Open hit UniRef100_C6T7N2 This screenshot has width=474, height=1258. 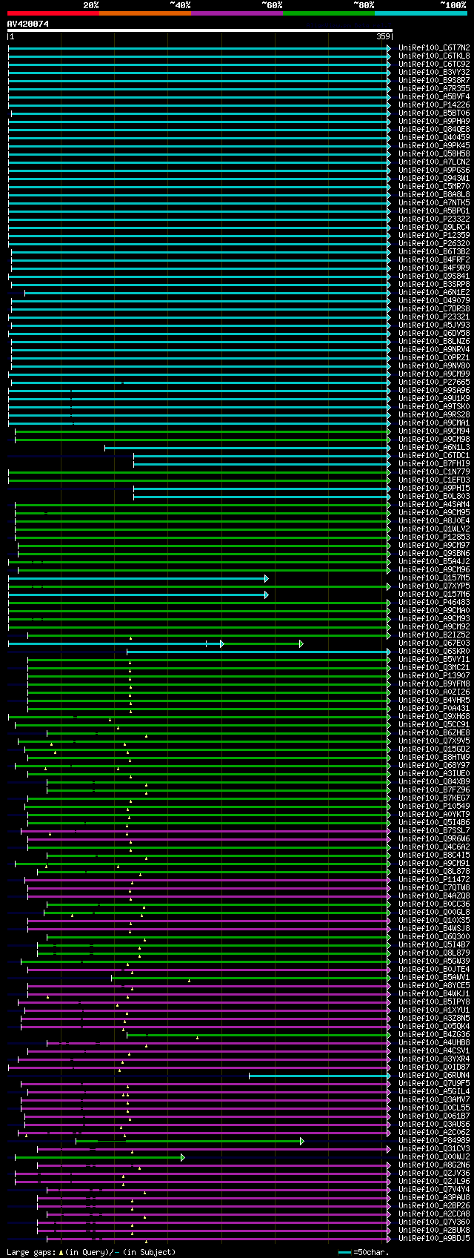point(434,47)
